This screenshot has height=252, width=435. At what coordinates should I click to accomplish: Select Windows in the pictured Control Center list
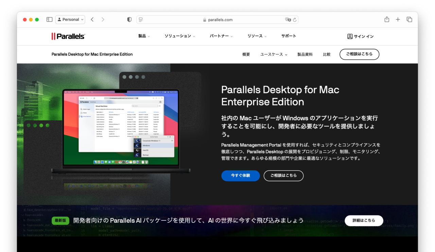click(x=154, y=145)
